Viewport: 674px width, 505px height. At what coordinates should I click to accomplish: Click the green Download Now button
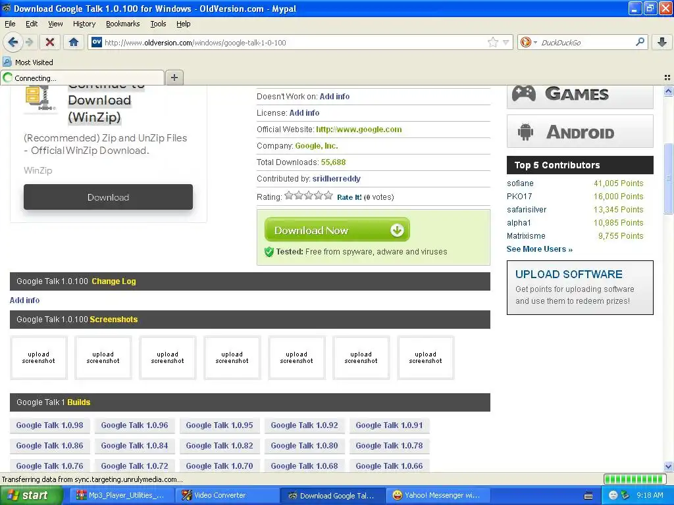337,229
